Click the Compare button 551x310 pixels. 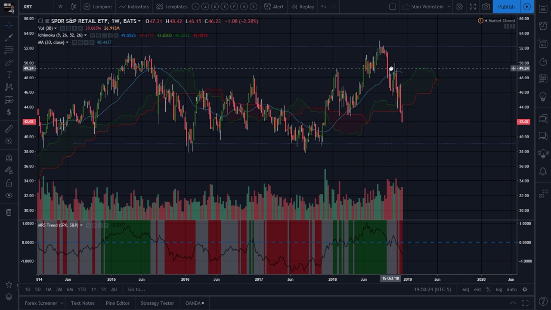tap(98, 6)
